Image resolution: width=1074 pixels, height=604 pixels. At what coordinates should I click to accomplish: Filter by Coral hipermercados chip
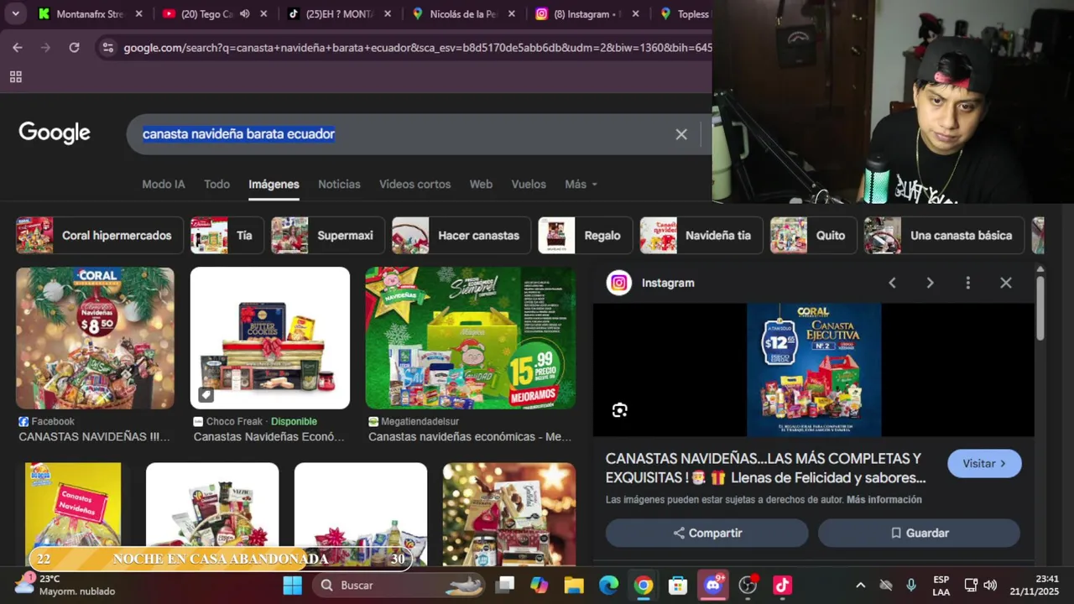coord(98,236)
